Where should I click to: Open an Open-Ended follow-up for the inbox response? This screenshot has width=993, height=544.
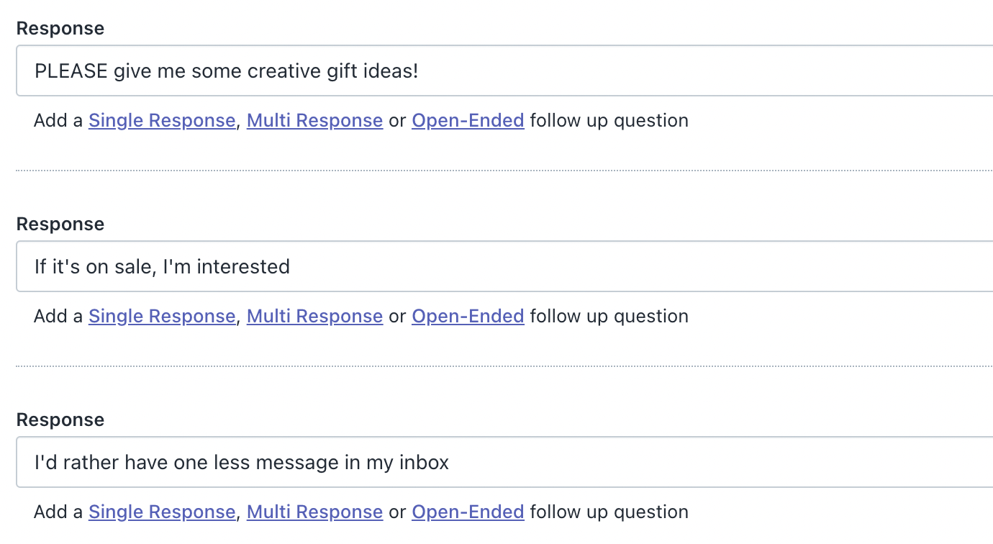pyautogui.click(x=468, y=512)
